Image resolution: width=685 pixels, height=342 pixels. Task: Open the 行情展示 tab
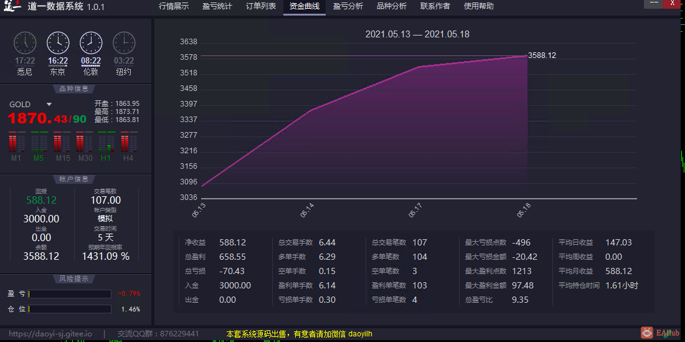(174, 7)
